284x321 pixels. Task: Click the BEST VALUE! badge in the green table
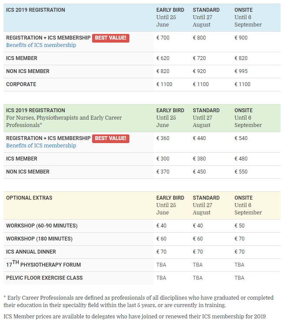pyautogui.click(x=111, y=139)
